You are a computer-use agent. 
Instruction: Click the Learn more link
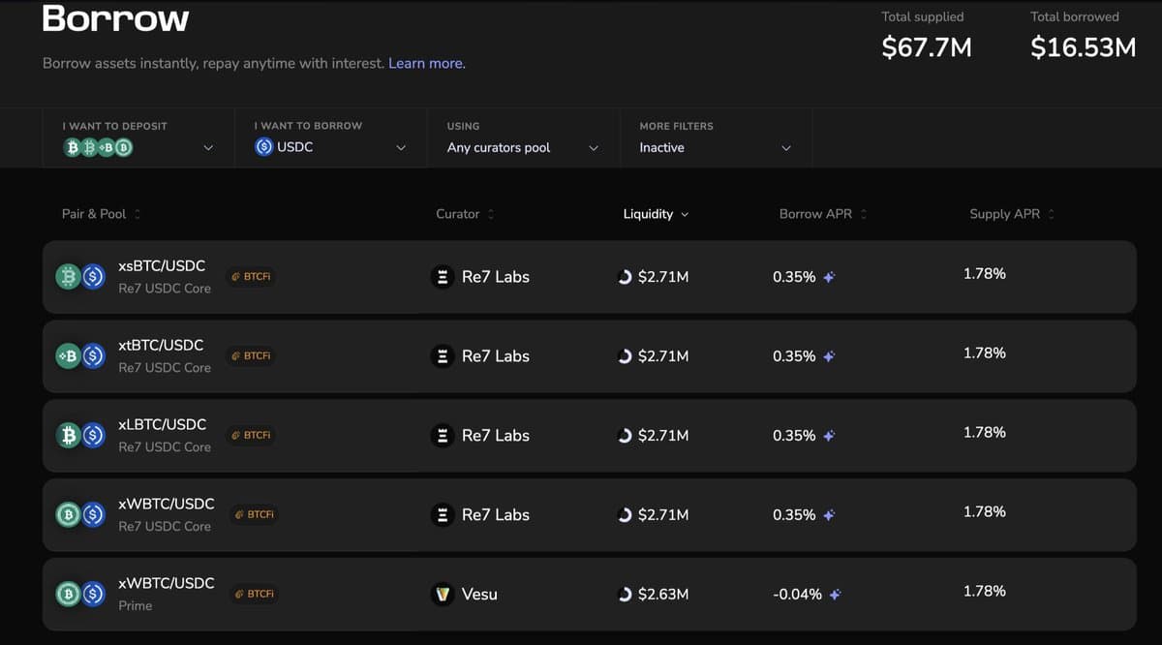pos(424,62)
